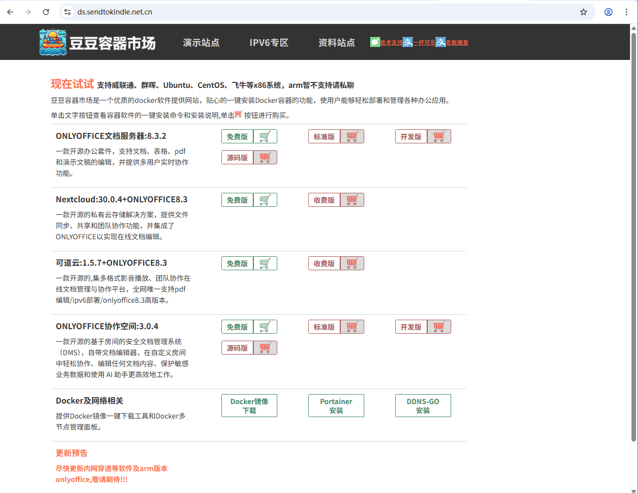Viewport: 638px width, 493px height.
Task: Go to the IPV6专区 menu item
Action: [269, 43]
